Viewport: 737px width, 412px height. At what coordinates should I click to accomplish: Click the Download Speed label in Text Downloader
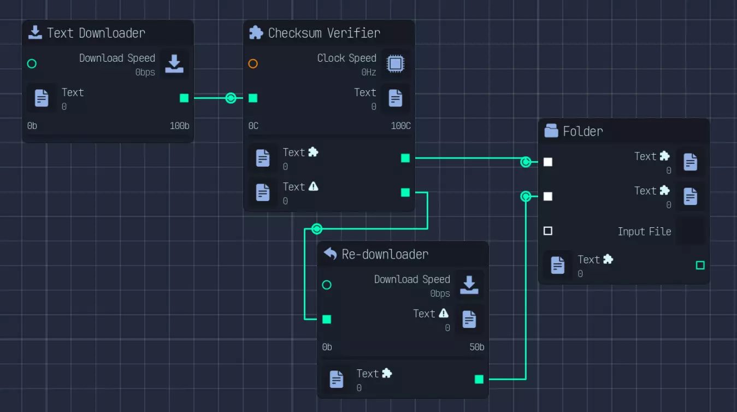(x=117, y=58)
